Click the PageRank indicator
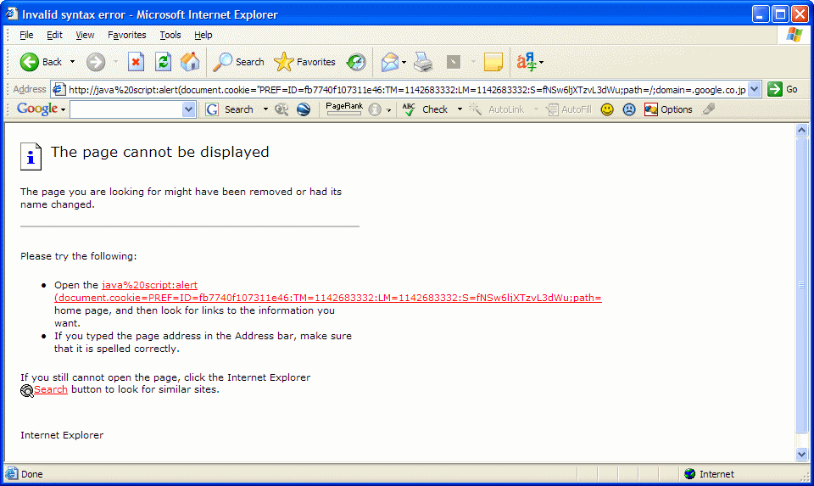 343,109
